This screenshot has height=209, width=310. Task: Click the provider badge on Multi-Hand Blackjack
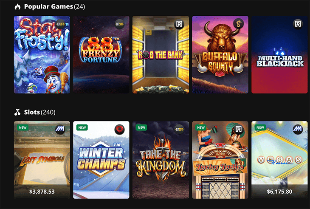click(x=298, y=24)
